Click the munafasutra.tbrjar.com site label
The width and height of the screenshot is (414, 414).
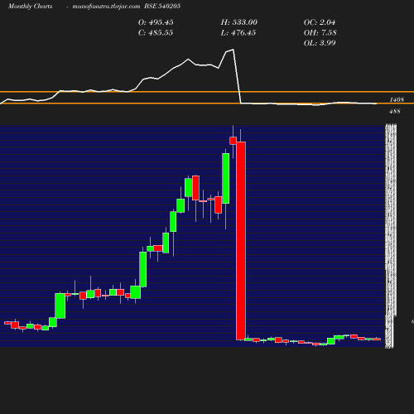(x=106, y=6)
